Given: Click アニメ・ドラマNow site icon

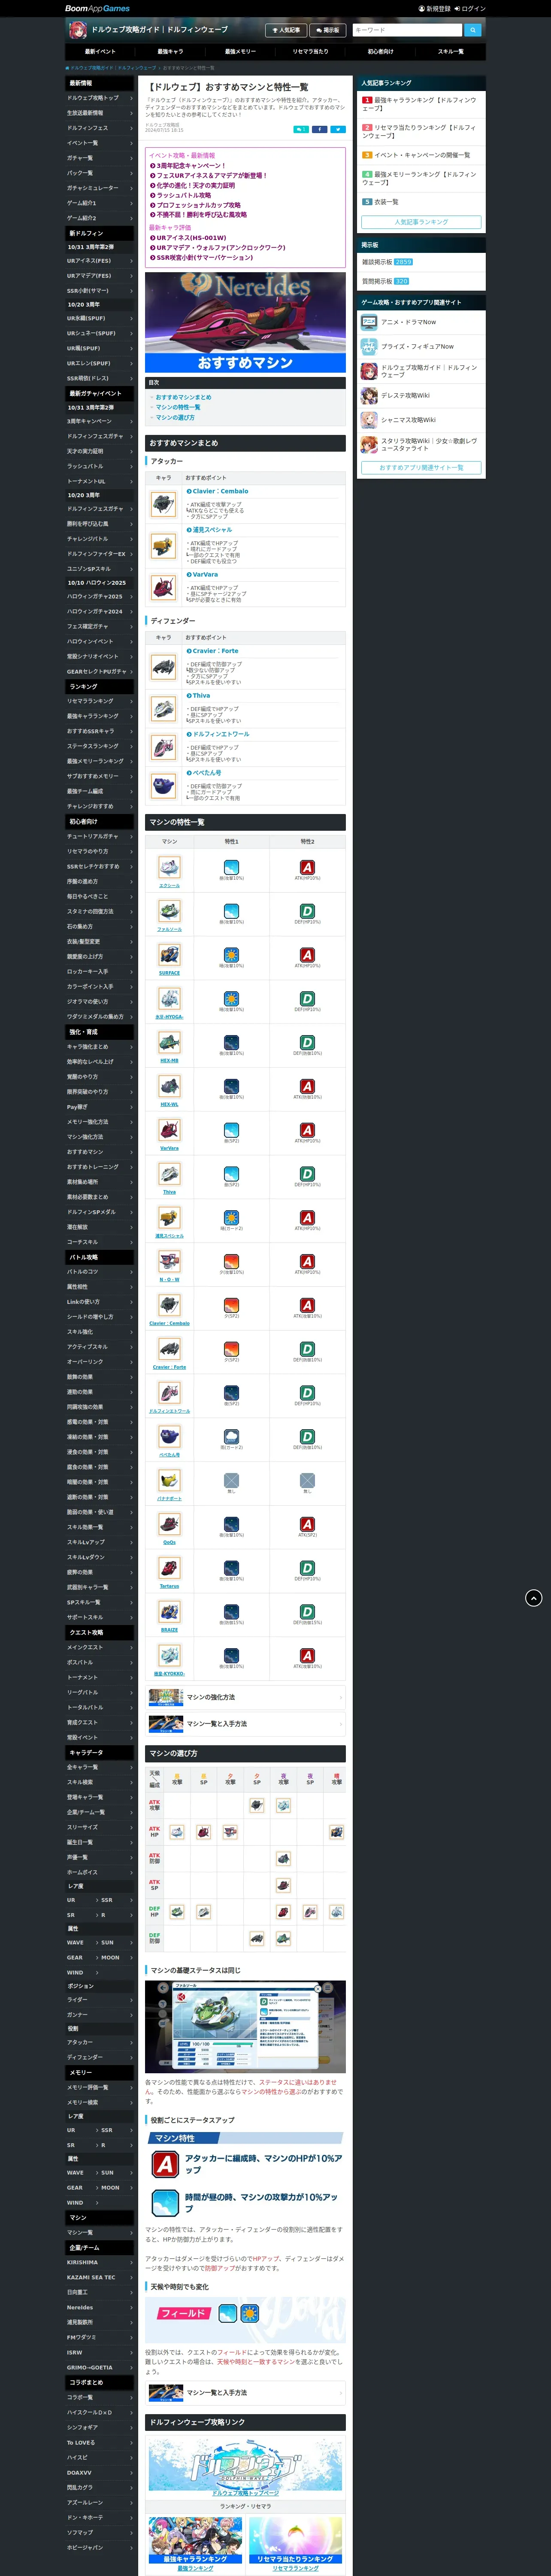Looking at the screenshot, I should (368, 322).
